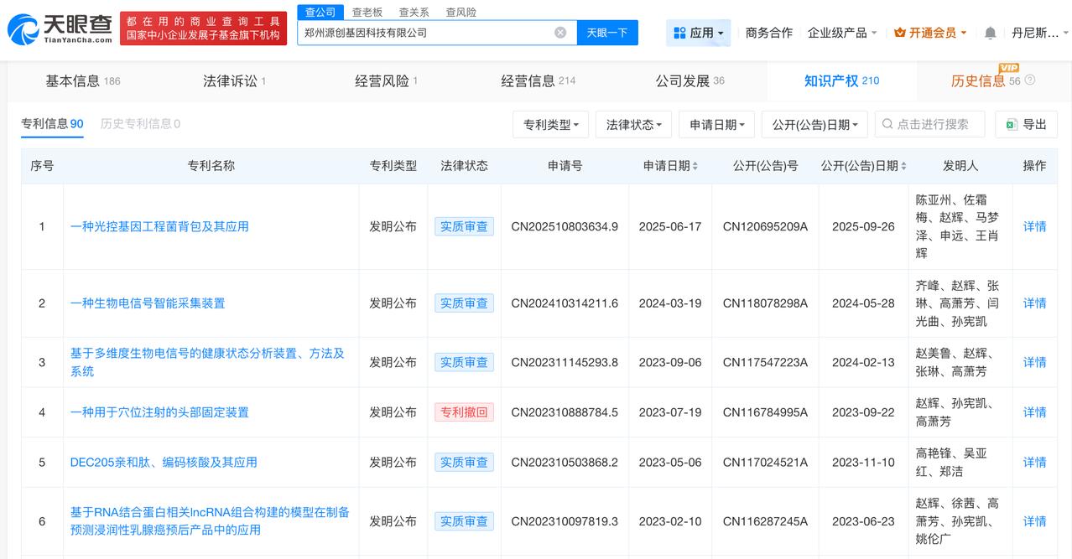Open patent 基于多维度生物电信号的健康状态分析装置

(207, 362)
